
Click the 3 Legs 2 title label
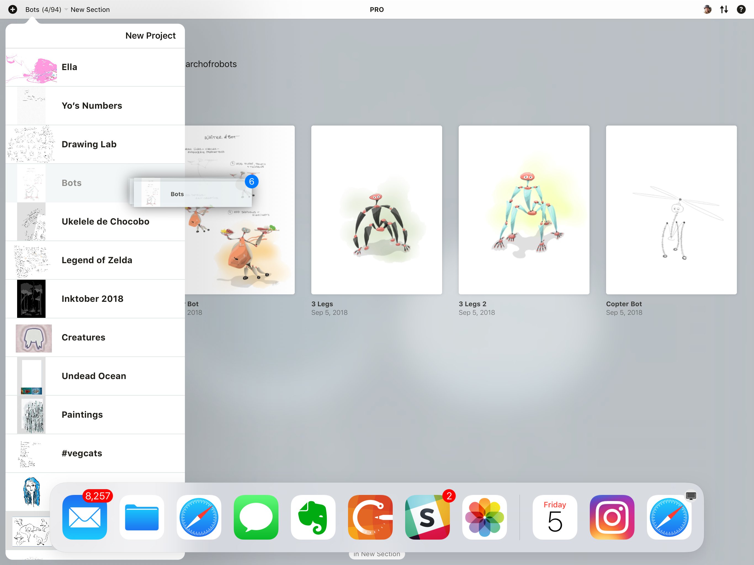click(x=472, y=304)
